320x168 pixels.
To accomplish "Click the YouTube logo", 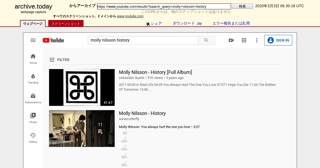I will pyautogui.click(x=53, y=40).
